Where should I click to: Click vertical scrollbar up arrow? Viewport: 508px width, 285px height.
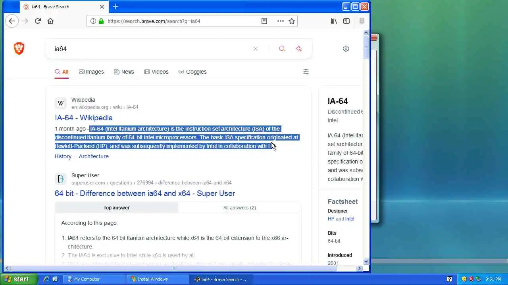366,33
